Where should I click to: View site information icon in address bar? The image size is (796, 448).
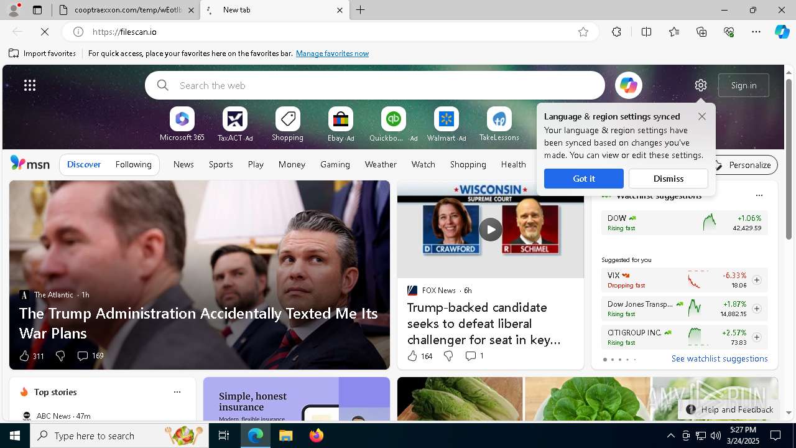coord(78,32)
